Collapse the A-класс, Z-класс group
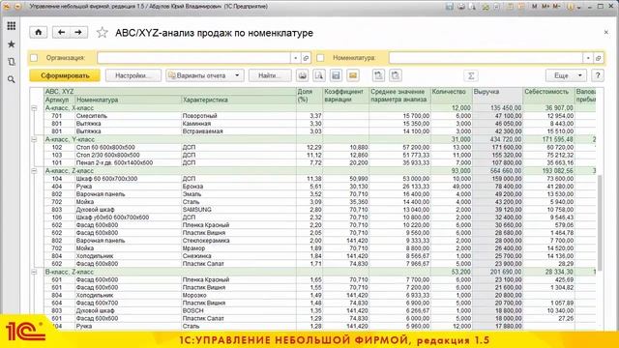619x348 pixels. tap(34, 171)
